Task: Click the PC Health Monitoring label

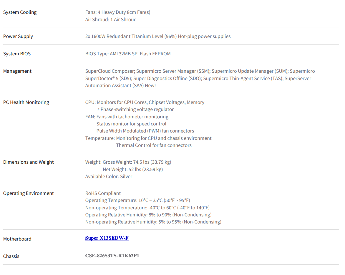Action: (26, 102)
